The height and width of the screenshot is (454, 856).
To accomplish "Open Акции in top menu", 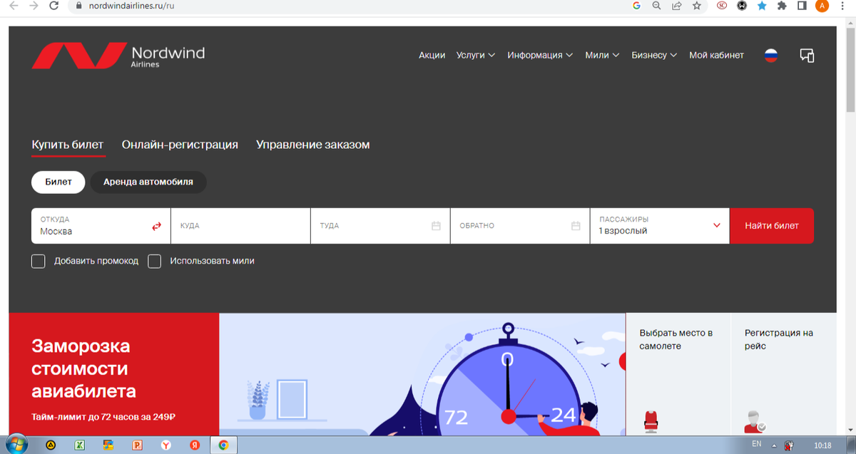I will [x=432, y=56].
